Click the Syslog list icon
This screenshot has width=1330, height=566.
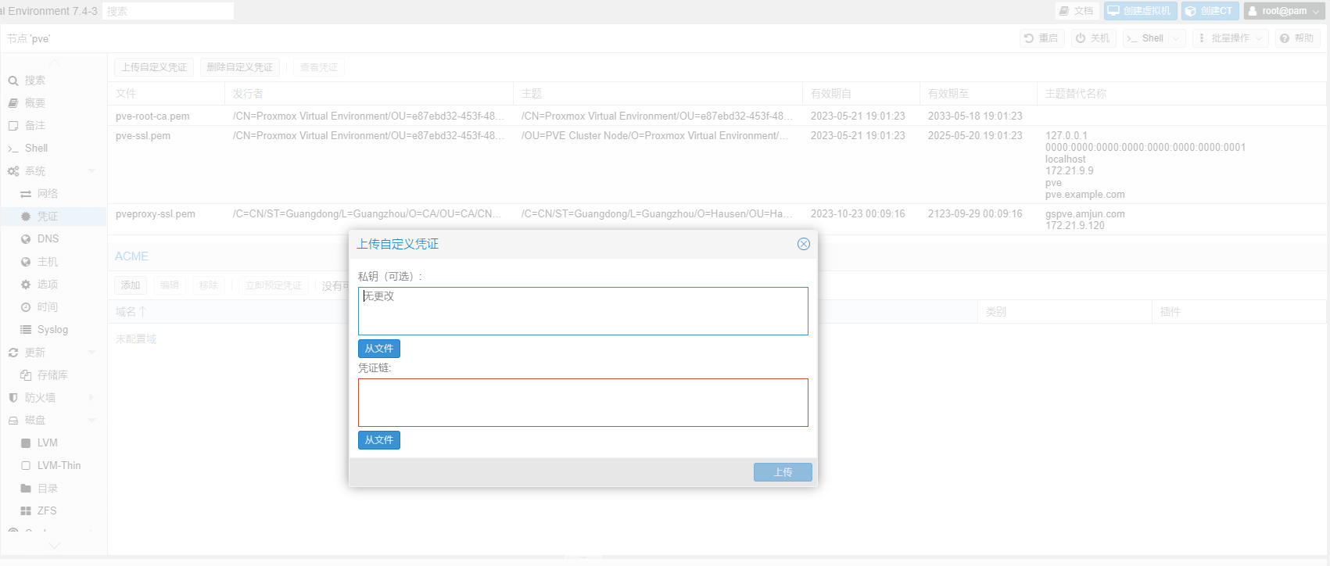click(x=26, y=330)
